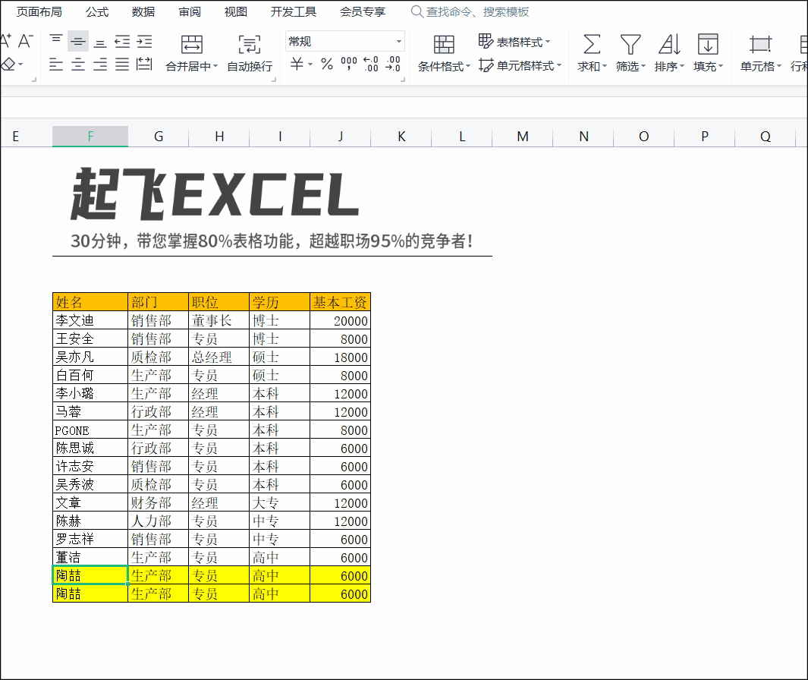Image resolution: width=808 pixels, height=680 pixels.
Task: Select column N header
Action: 583,136
